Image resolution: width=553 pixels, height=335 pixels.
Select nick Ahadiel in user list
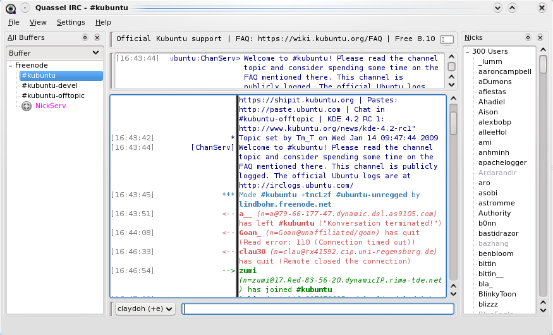(x=491, y=102)
